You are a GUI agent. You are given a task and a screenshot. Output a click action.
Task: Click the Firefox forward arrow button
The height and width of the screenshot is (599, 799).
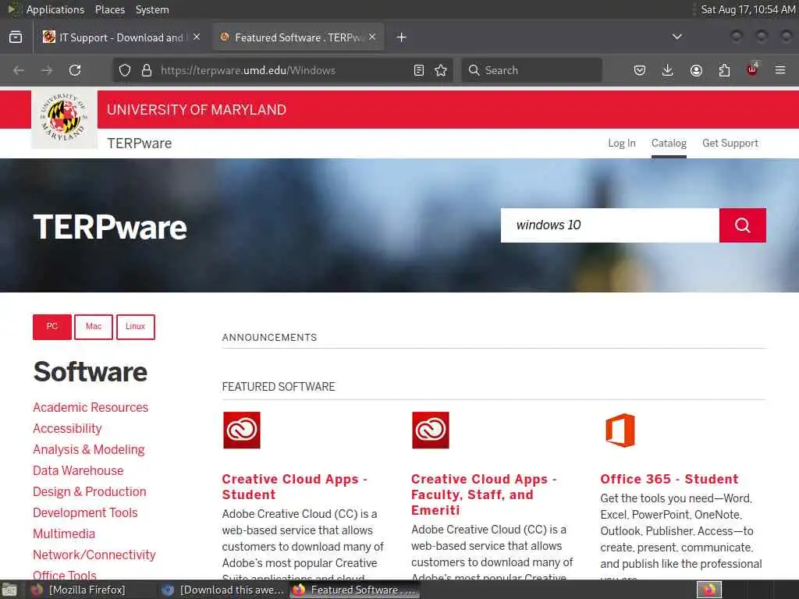[47, 70]
